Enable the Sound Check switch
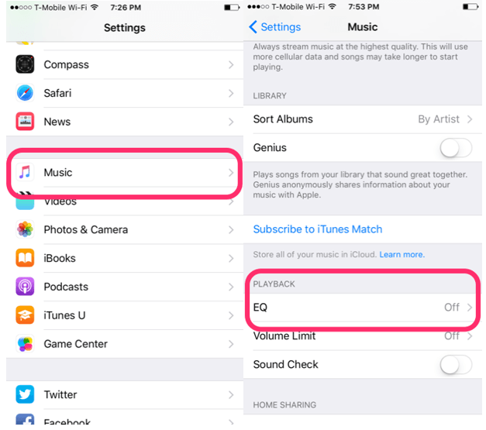The height and width of the screenshot is (430, 486). tap(456, 365)
